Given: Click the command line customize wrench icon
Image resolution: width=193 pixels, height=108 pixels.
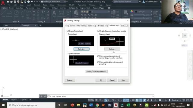Looking at the screenshot, I should (x=45, y=97).
